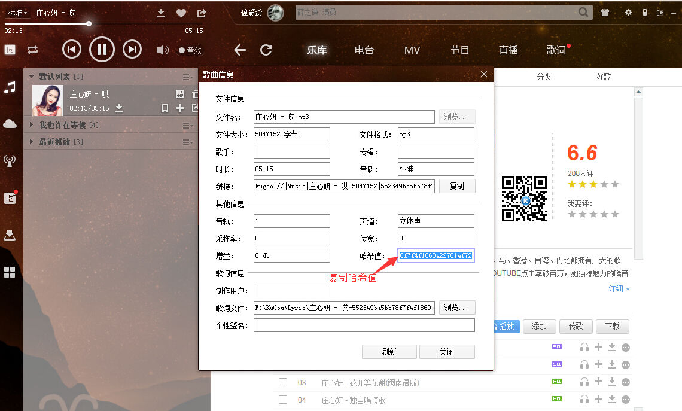Expand the 我也许在等候 playlist

(31, 125)
